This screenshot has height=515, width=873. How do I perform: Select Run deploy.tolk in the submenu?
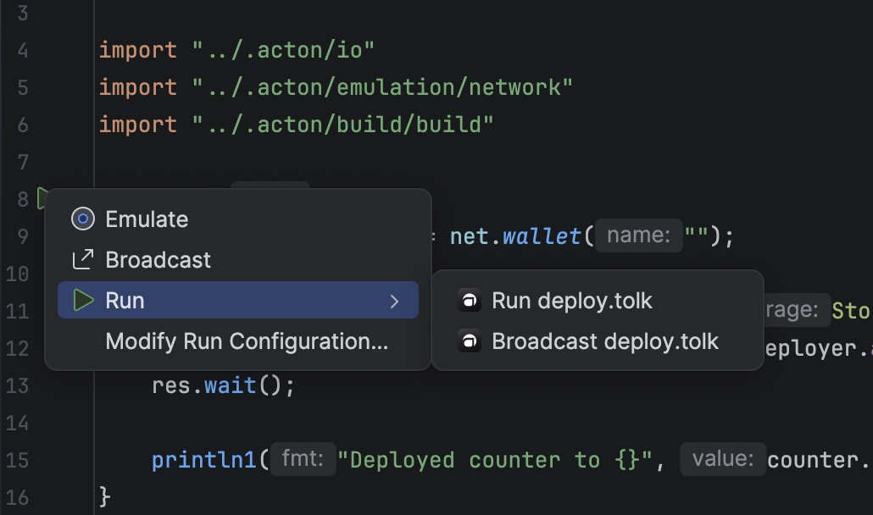572,301
